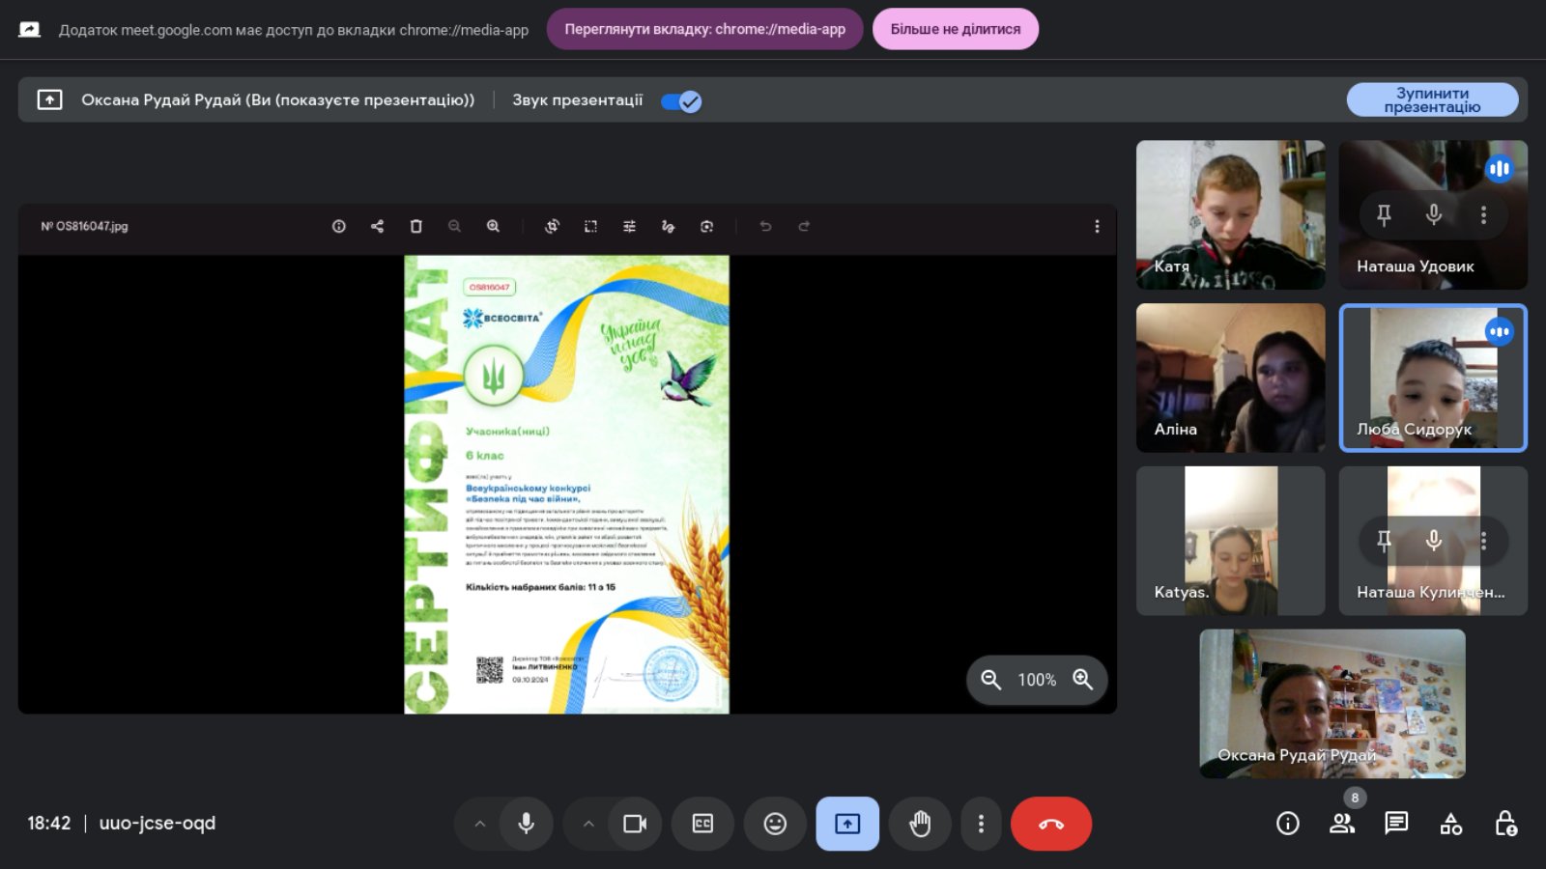1546x869 pixels.
Task: Click the Оксана Рудай Рудай presenter label
Action: tap(278, 99)
